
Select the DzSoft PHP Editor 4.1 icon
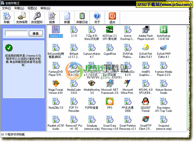[x=164, y=47]
